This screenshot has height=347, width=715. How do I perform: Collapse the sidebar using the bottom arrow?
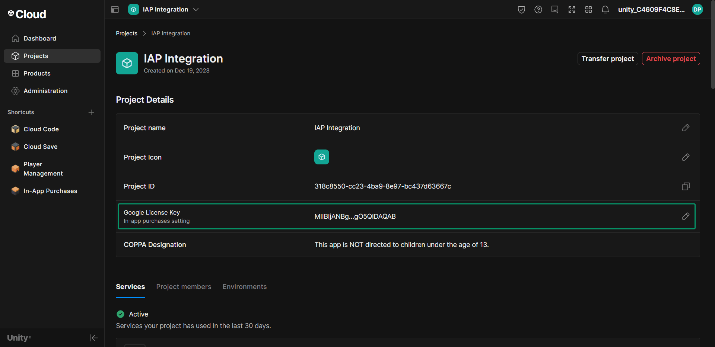pos(94,338)
